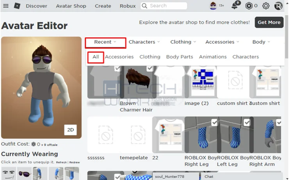Click the Robux balance icon

coord(249,6)
